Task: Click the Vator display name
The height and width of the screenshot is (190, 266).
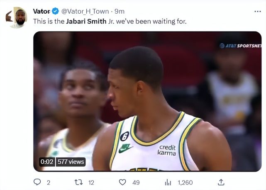Action: 41,11
